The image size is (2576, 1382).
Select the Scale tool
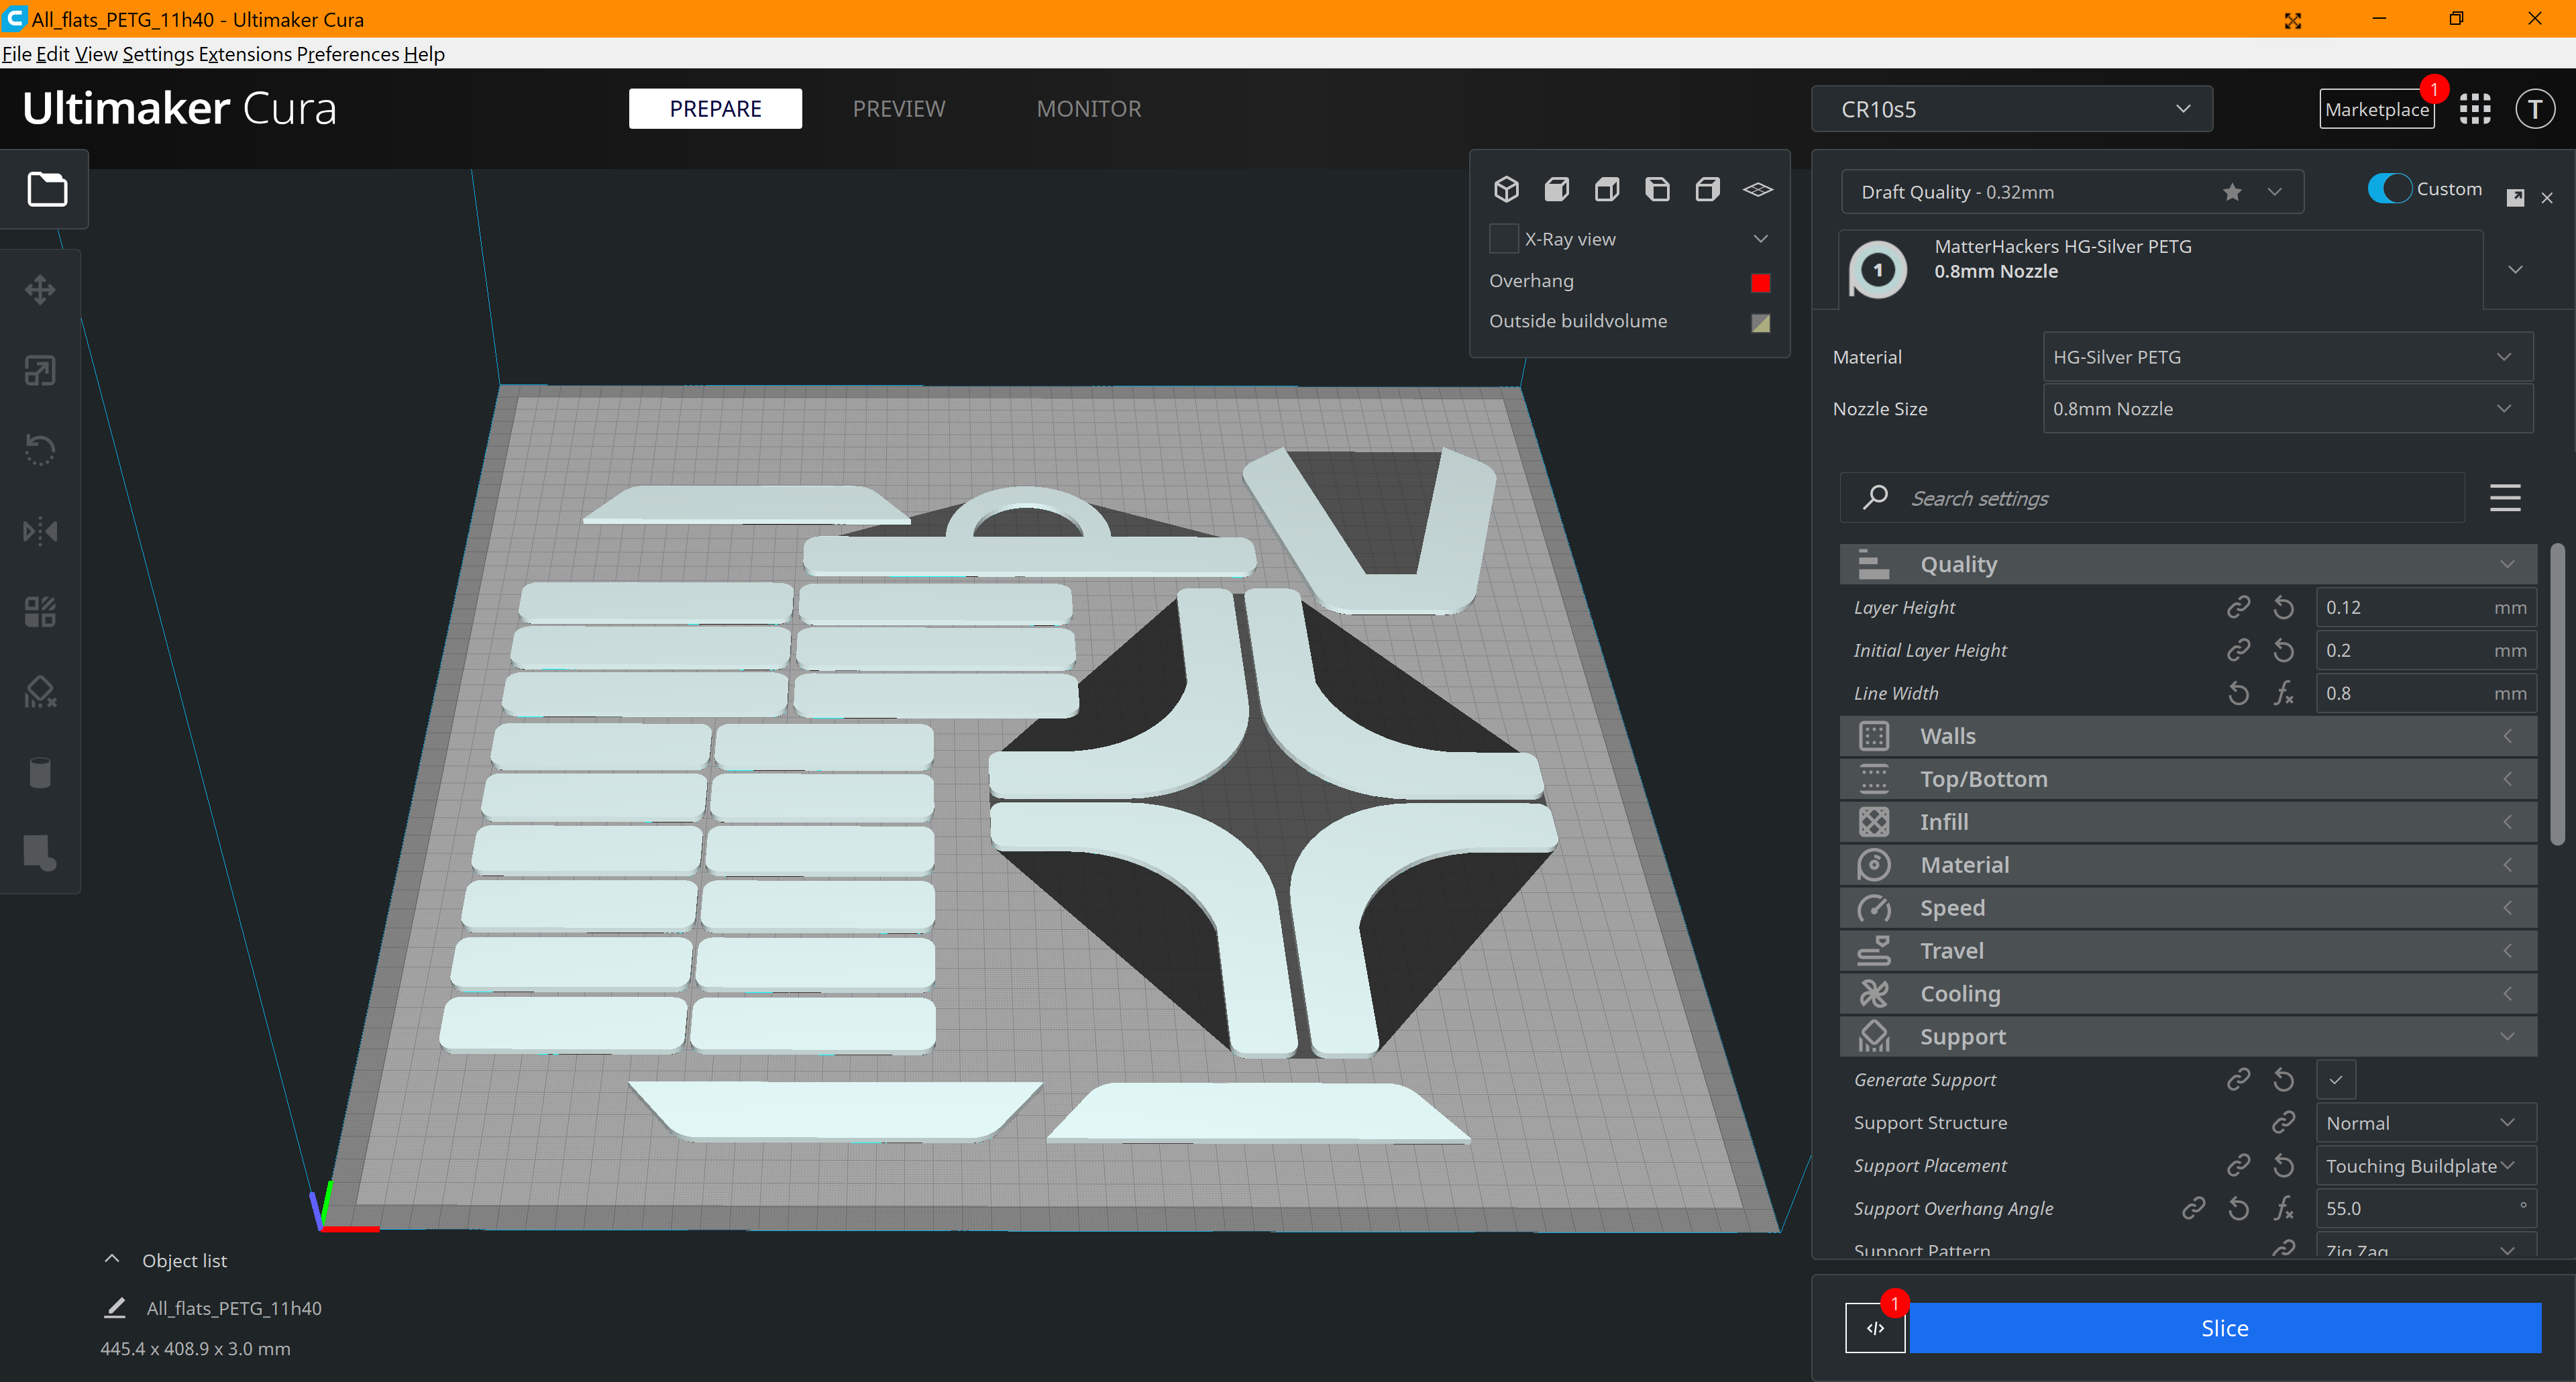click(40, 371)
